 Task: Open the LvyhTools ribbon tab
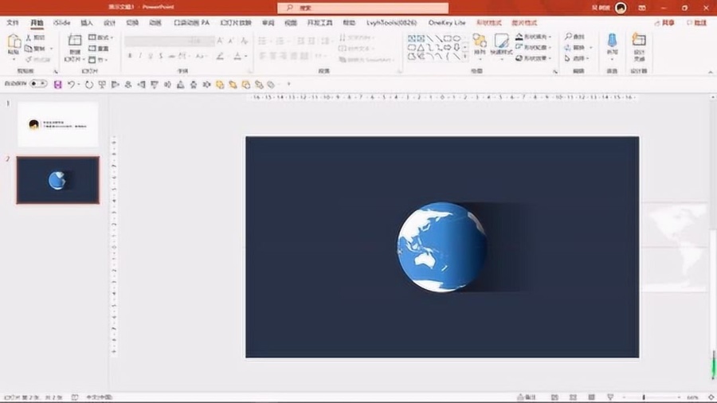[391, 22]
